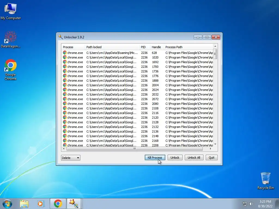279x209 pixels.
Task: Click handle value 2148
Action: 155,136
